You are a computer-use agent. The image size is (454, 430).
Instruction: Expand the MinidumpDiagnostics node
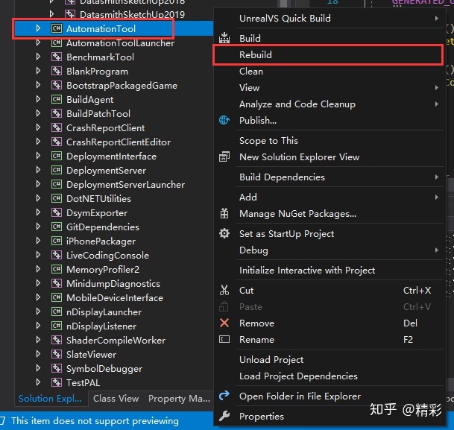[x=38, y=283]
